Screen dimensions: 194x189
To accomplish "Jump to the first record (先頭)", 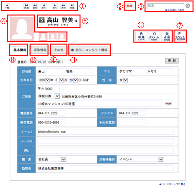I will coord(26,6).
